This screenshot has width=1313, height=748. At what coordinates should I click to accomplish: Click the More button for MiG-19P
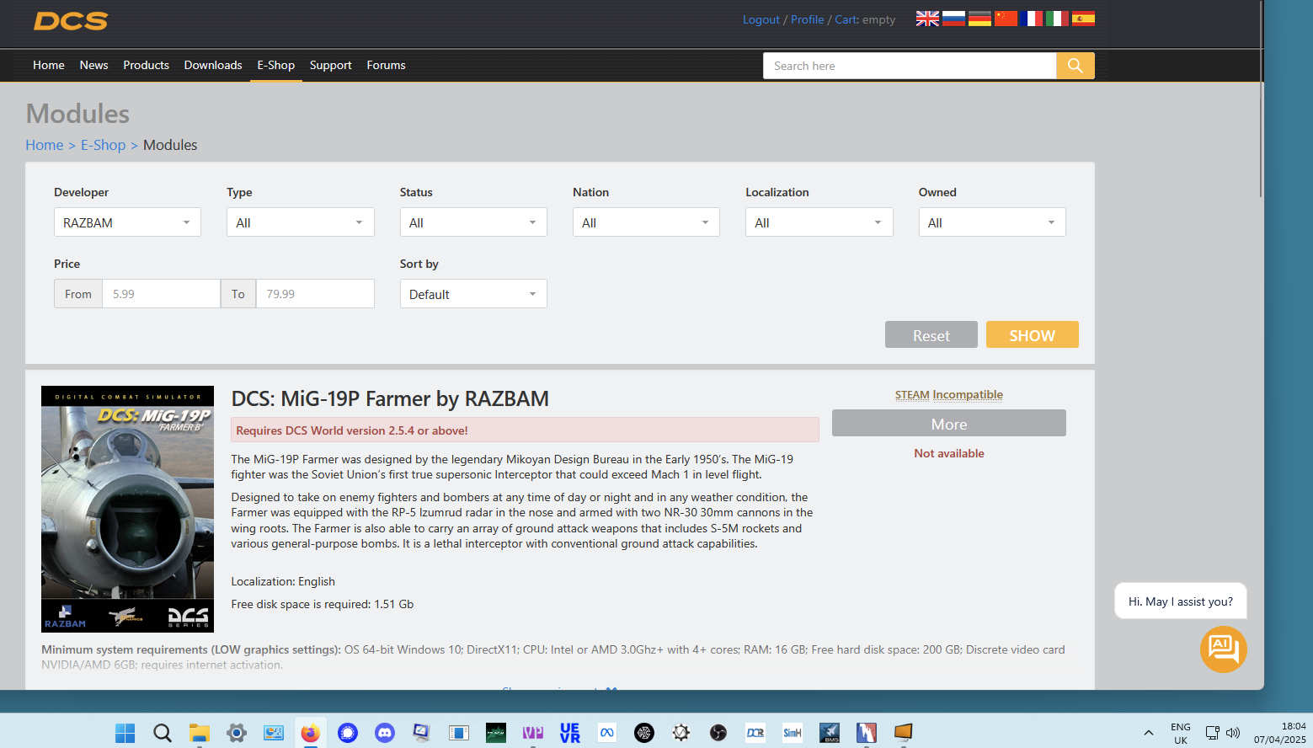(949, 423)
